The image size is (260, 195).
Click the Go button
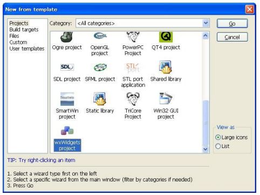click(232, 24)
